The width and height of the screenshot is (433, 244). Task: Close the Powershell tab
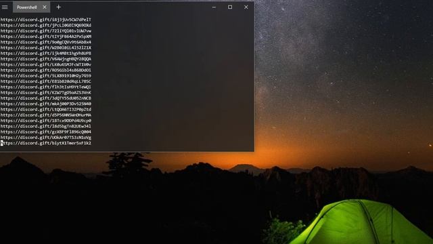[45, 7]
